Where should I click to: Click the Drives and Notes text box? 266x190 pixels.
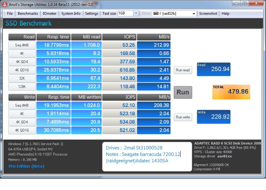(x=147, y=156)
